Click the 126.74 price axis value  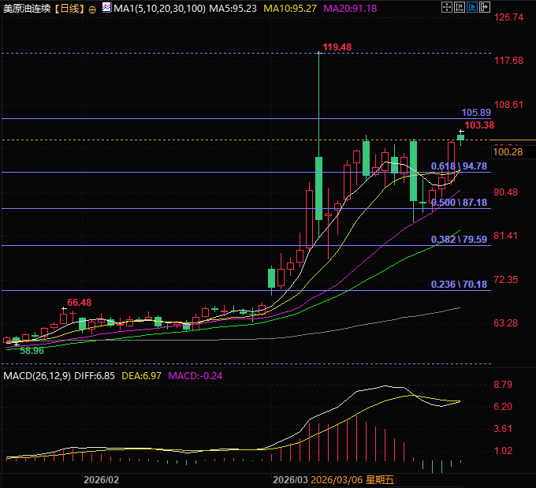pos(508,17)
